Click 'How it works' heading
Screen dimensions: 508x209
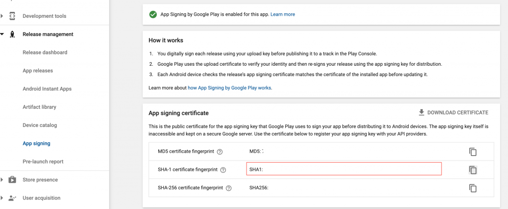166,41
